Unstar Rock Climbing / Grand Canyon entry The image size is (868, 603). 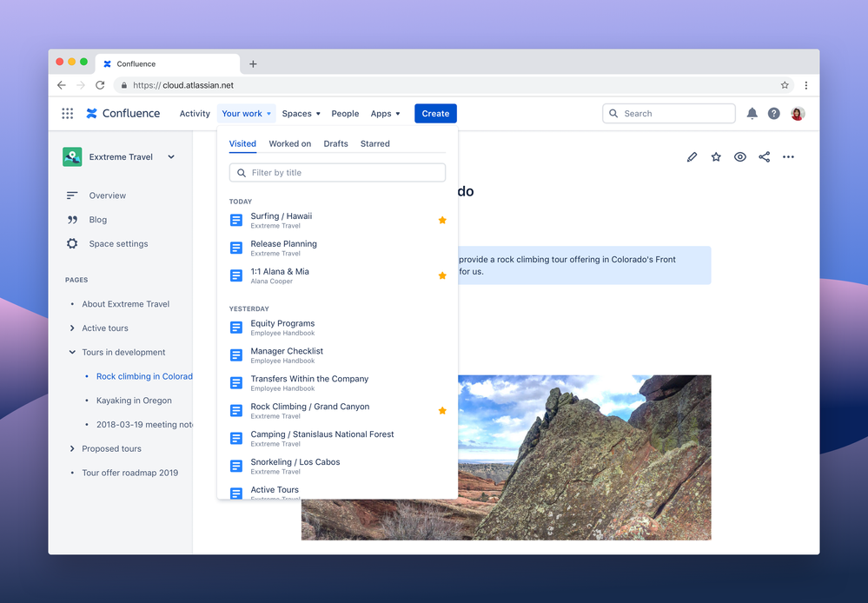pyautogui.click(x=442, y=410)
